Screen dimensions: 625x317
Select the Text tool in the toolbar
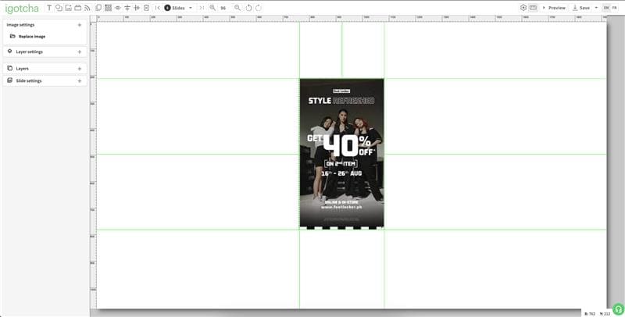click(49, 8)
